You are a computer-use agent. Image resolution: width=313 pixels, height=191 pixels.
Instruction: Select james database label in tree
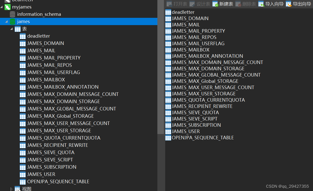tap(23, 22)
